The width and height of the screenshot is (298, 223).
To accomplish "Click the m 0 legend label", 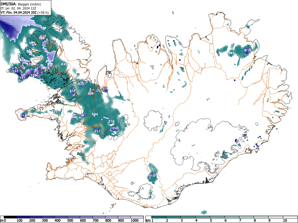I will tap(3, 221).
